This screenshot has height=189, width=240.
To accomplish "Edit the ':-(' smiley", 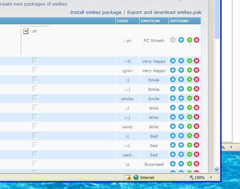I will (190, 145).
